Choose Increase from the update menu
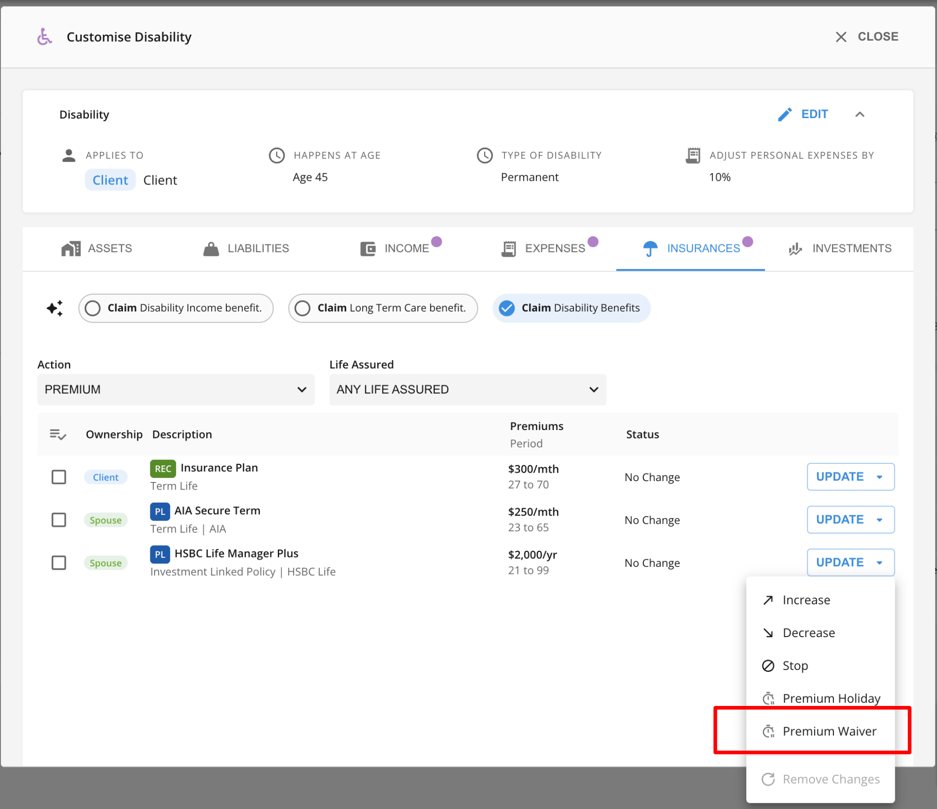The width and height of the screenshot is (937, 809). (820, 600)
